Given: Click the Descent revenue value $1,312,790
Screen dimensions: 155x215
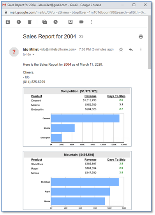Looking at the screenshot, I should [90, 100].
